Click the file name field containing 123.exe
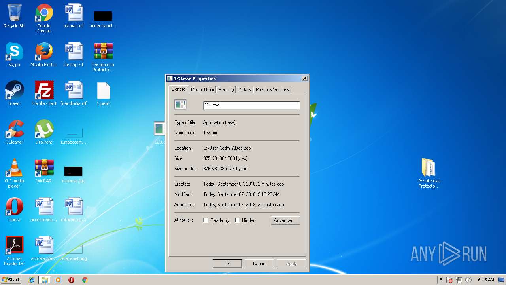This screenshot has height=285, width=506. pos(251,105)
